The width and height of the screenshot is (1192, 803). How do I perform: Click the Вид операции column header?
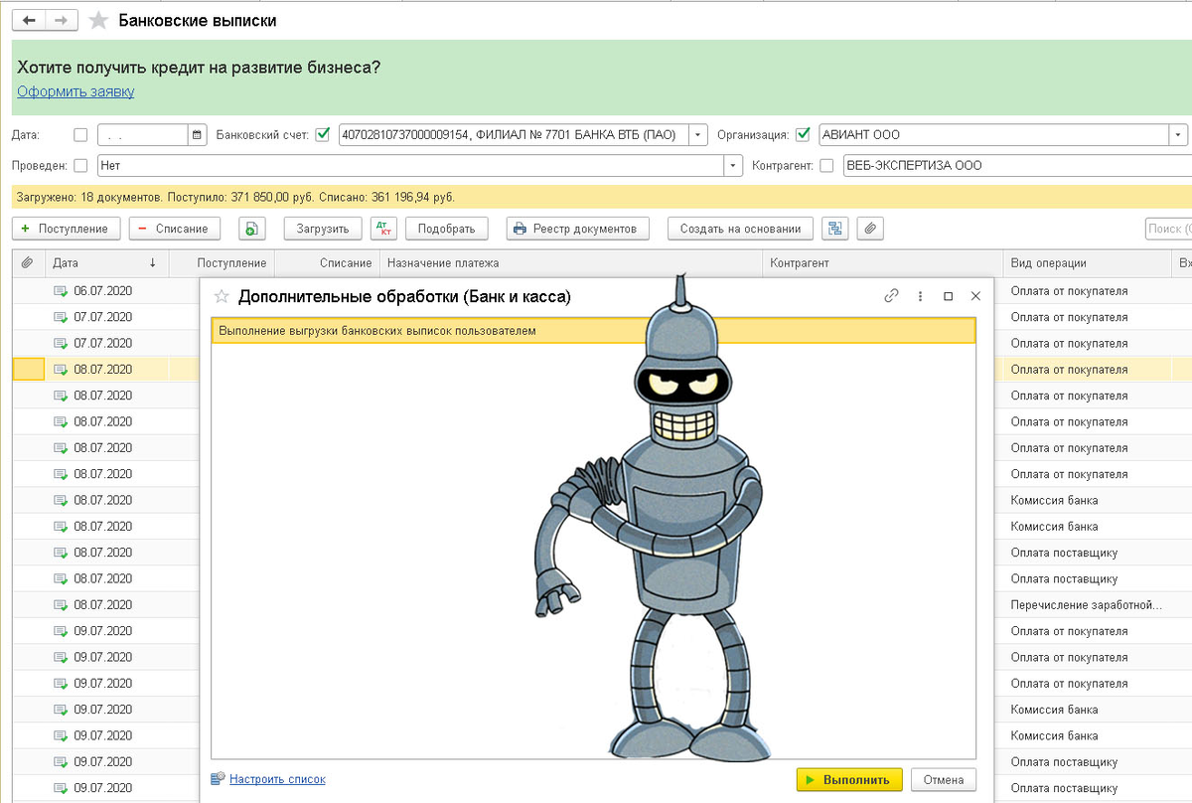click(1087, 263)
